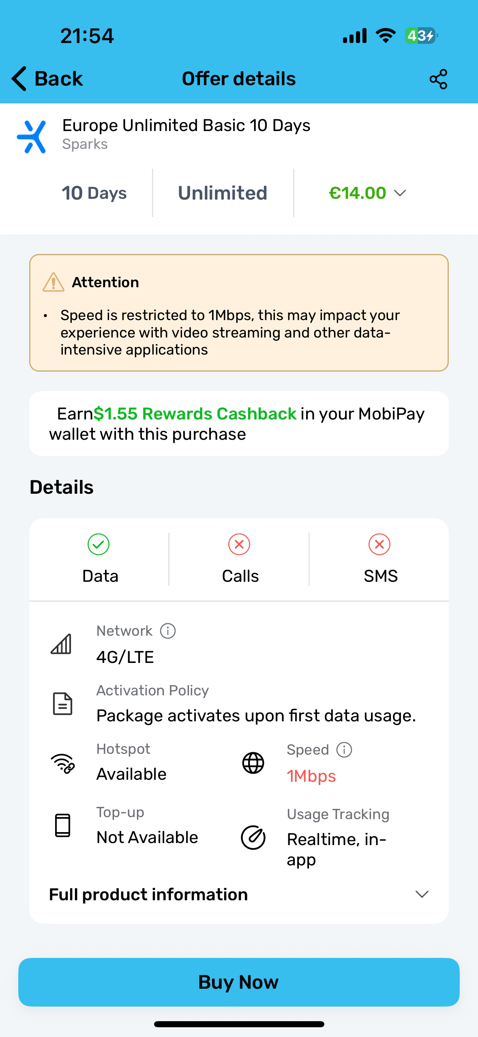478x1037 pixels.
Task: Tap the red Calls cross indicator
Action: pyautogui.click(x=239, y=544)
